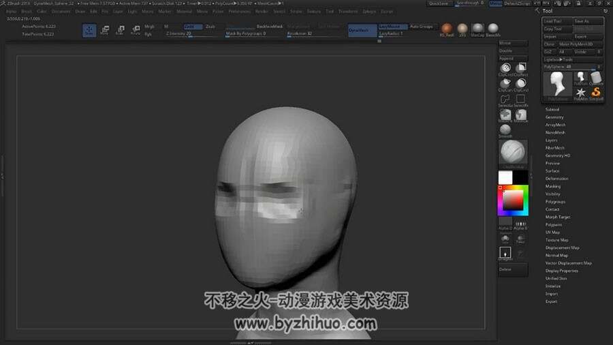Pick the ClipCurve brush icon
Screen dimensions: 613x345
(505, 83)
